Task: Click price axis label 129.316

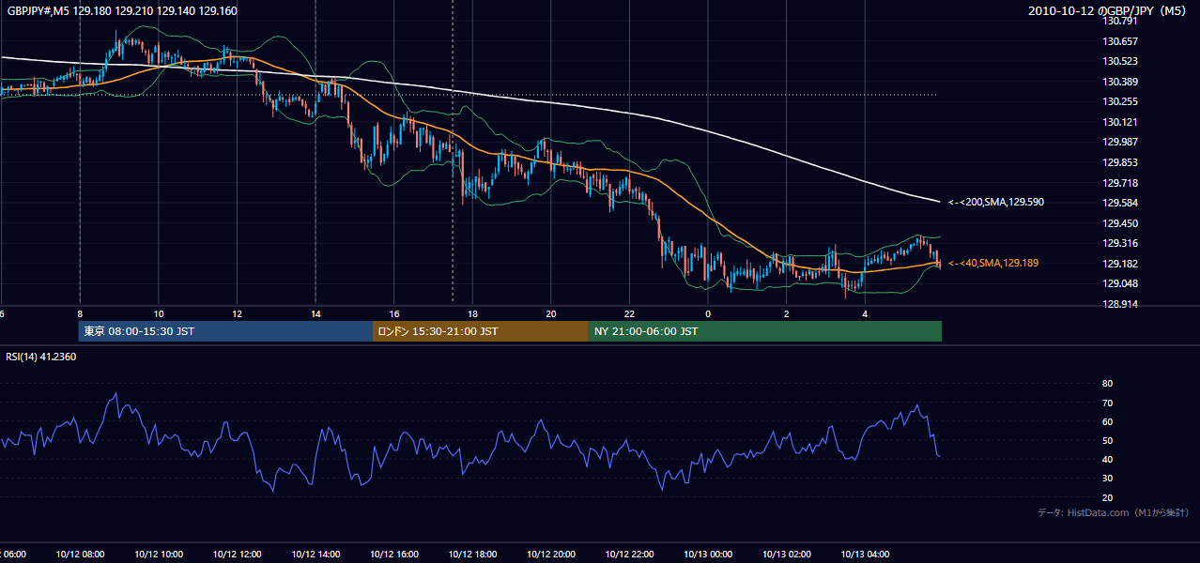Action: click(1119, 243)
